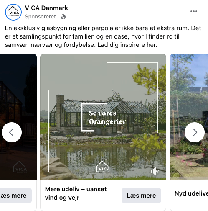Image resolution: width=208 pixels, height=211 pixels.
Task: Click the ad description text paragraph
Action: (x=103, y=36)
